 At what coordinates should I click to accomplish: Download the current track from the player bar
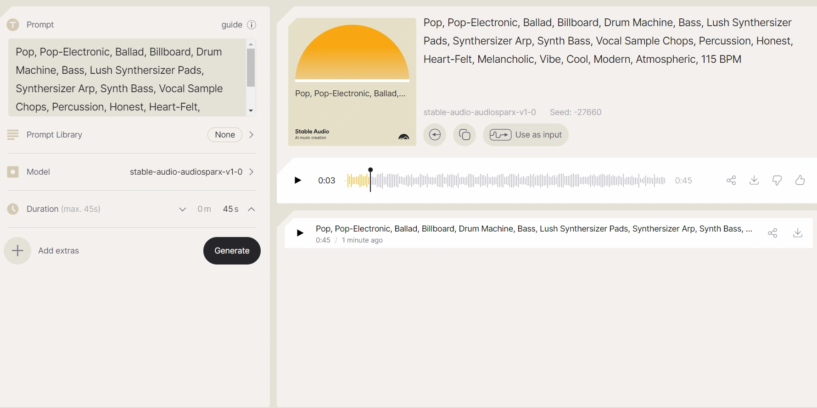[x=754, y=180]
